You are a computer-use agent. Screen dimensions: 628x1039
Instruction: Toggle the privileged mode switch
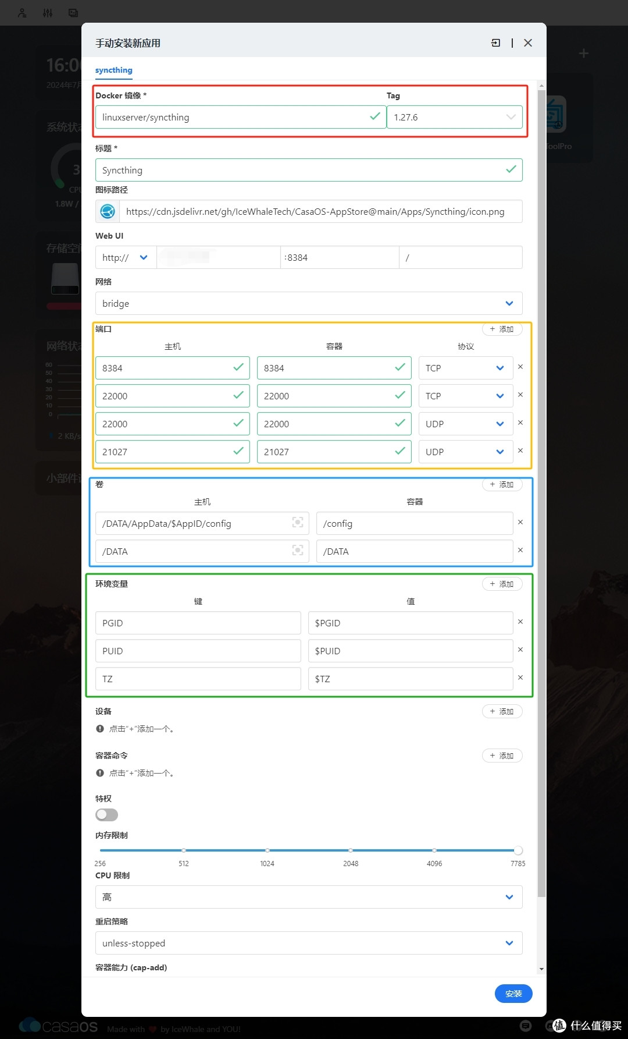coord(106,815)
